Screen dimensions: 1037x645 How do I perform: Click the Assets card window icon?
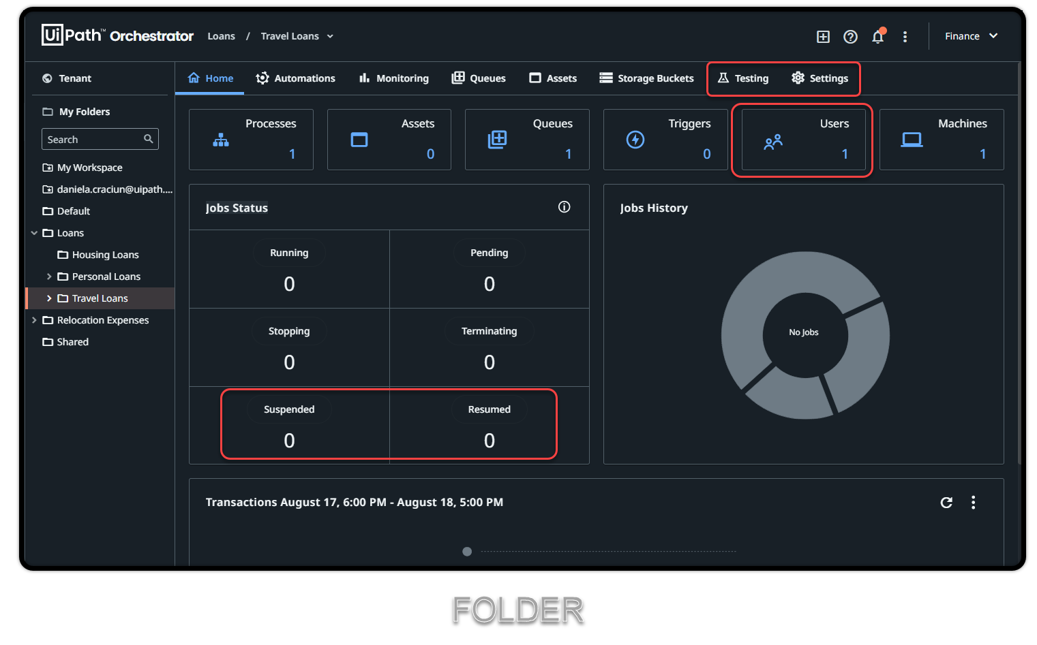[x=359, y=140]
